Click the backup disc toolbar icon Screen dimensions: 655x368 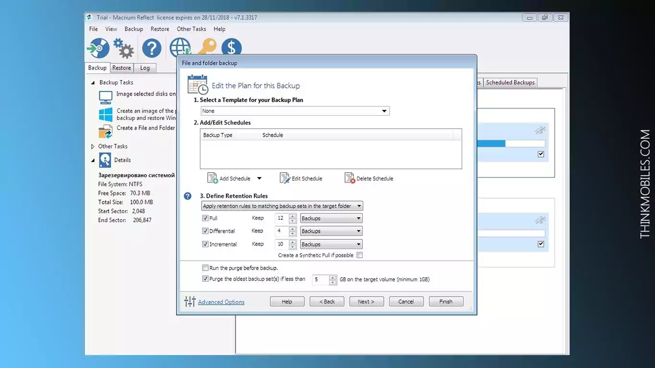98,48
